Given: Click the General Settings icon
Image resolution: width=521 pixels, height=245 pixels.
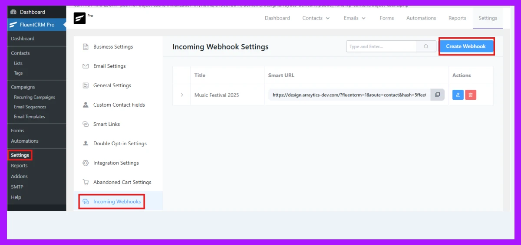Looking at the screenshot, I should (86, 85).
